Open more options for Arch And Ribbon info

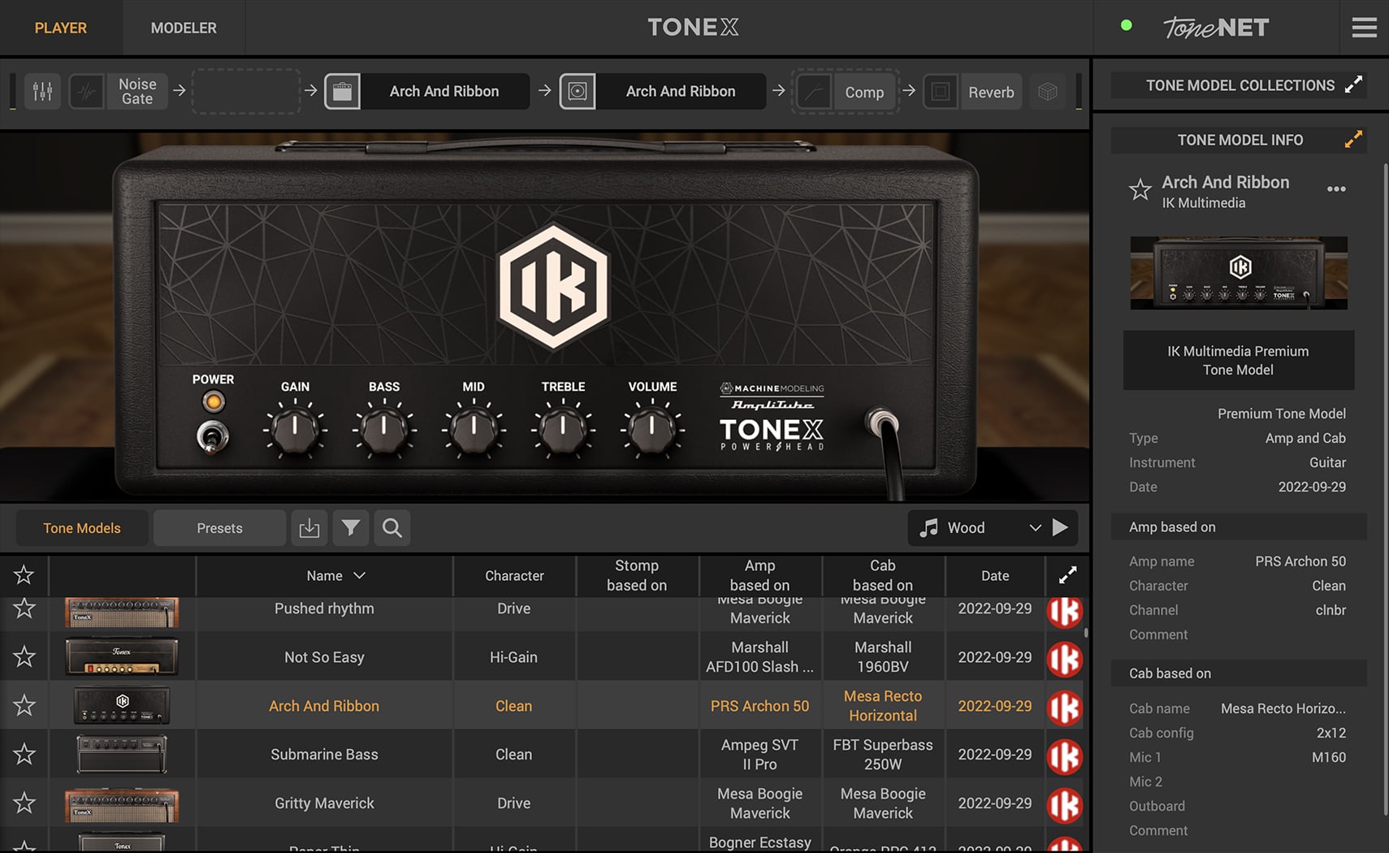1336,189
